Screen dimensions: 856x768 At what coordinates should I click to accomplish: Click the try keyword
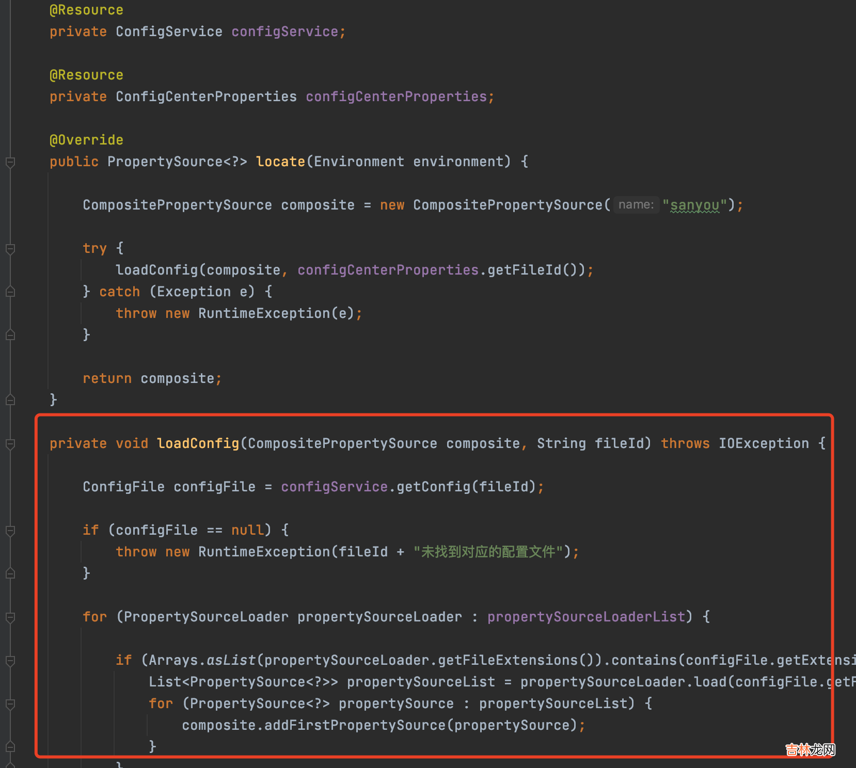tap(94, 248)
